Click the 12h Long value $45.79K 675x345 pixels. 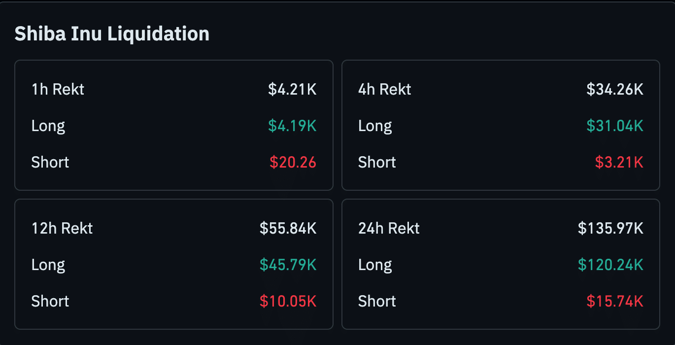(288, 265)
